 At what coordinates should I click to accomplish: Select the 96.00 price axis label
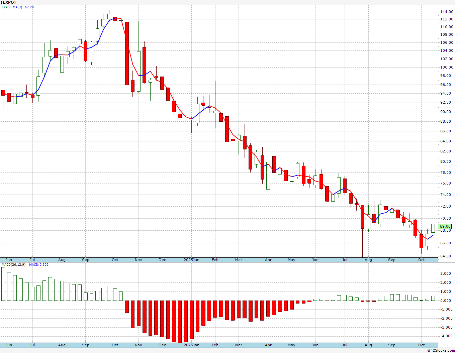[x=447, y=85]
